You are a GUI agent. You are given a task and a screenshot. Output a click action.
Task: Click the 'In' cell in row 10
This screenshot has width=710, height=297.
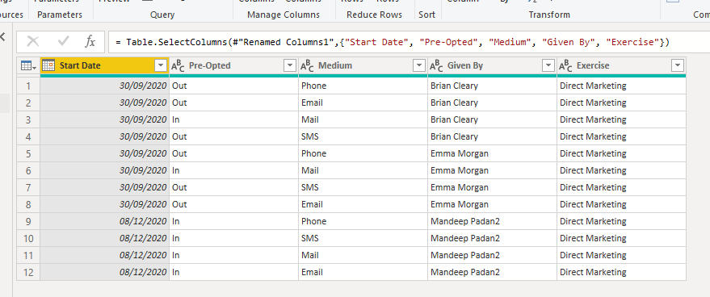(x=233, y=238)
